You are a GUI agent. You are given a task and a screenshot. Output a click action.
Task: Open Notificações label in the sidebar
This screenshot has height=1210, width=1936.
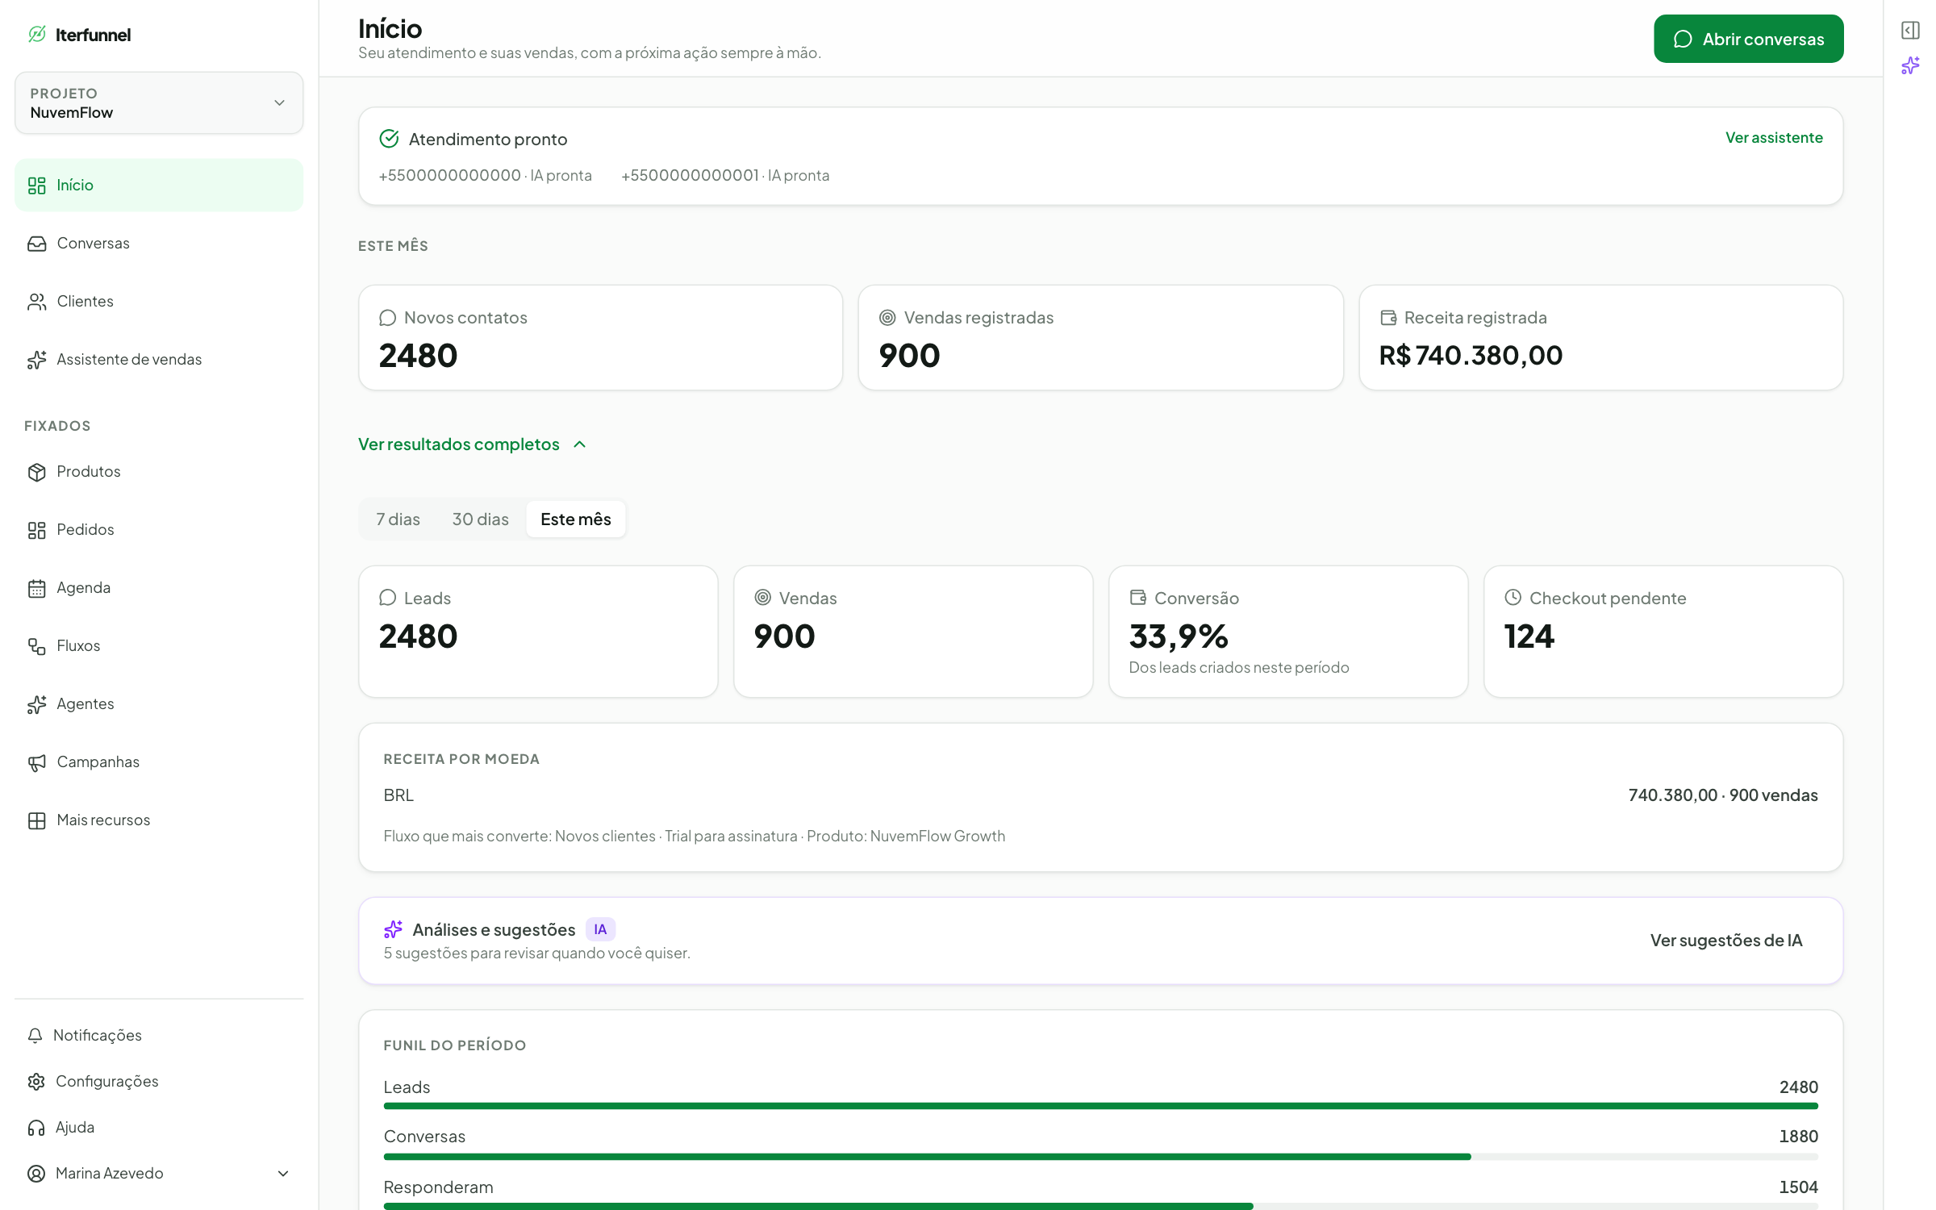[x=98, y=1035]
